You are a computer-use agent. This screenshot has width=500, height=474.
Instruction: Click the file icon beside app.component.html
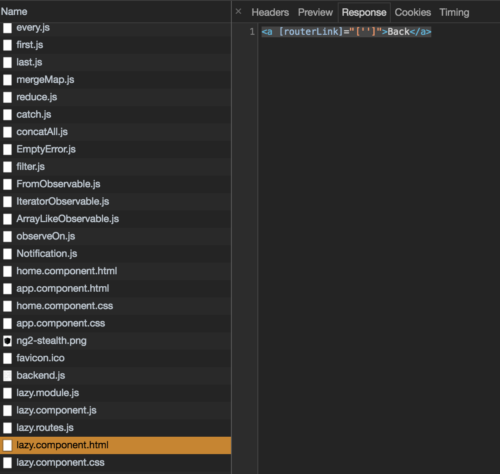7,289
